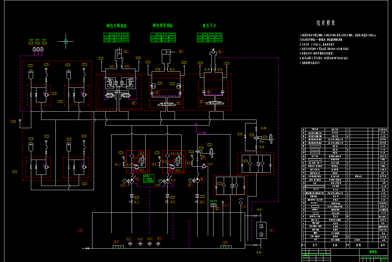Click the shutoff valve at balloon 8.34
Viewport: 392px width, 262px height.
[x=255, y=216]
